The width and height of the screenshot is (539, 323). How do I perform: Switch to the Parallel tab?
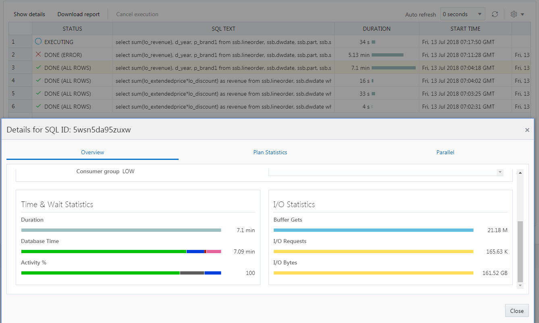tap(445, 152)
